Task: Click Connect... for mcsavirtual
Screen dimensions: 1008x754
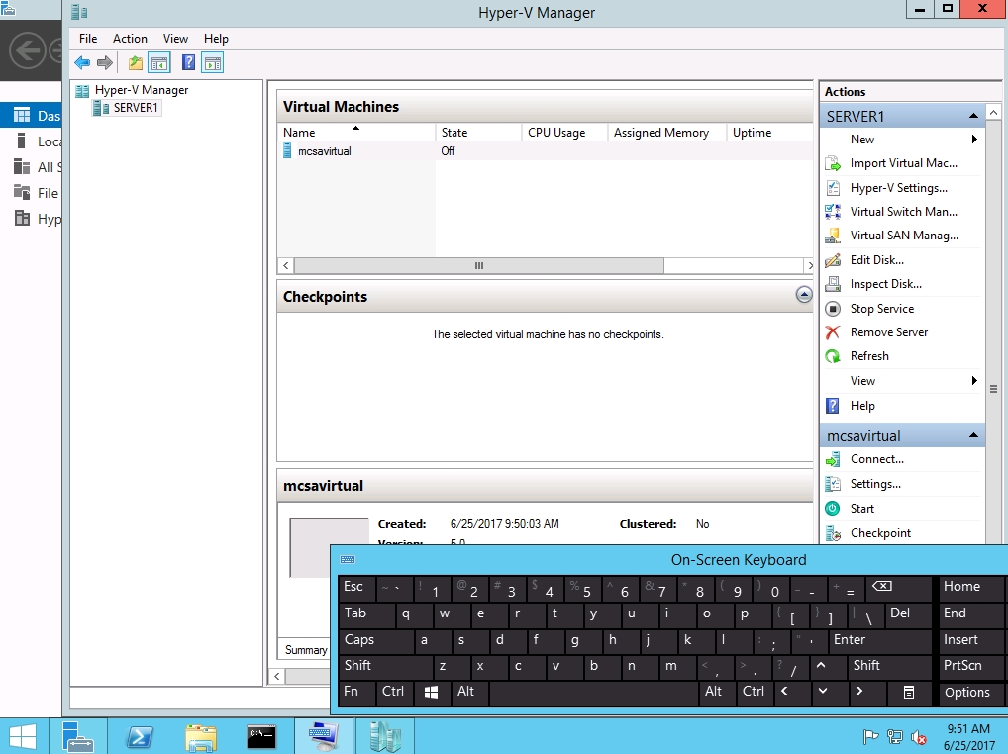Action: [x=876, y=459]
